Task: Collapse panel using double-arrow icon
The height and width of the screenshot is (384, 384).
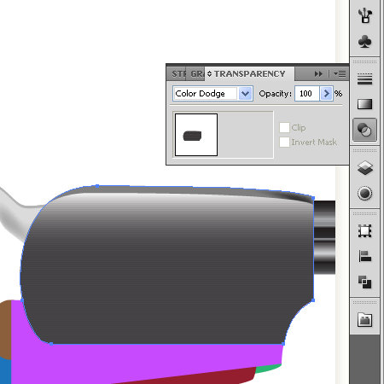Action: [318, 74]
